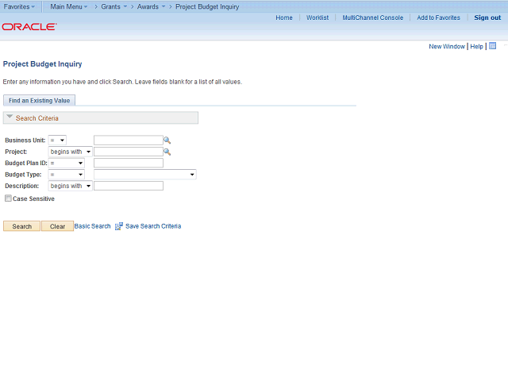Open the Awards breadcrumb menu

coord(152,6)
